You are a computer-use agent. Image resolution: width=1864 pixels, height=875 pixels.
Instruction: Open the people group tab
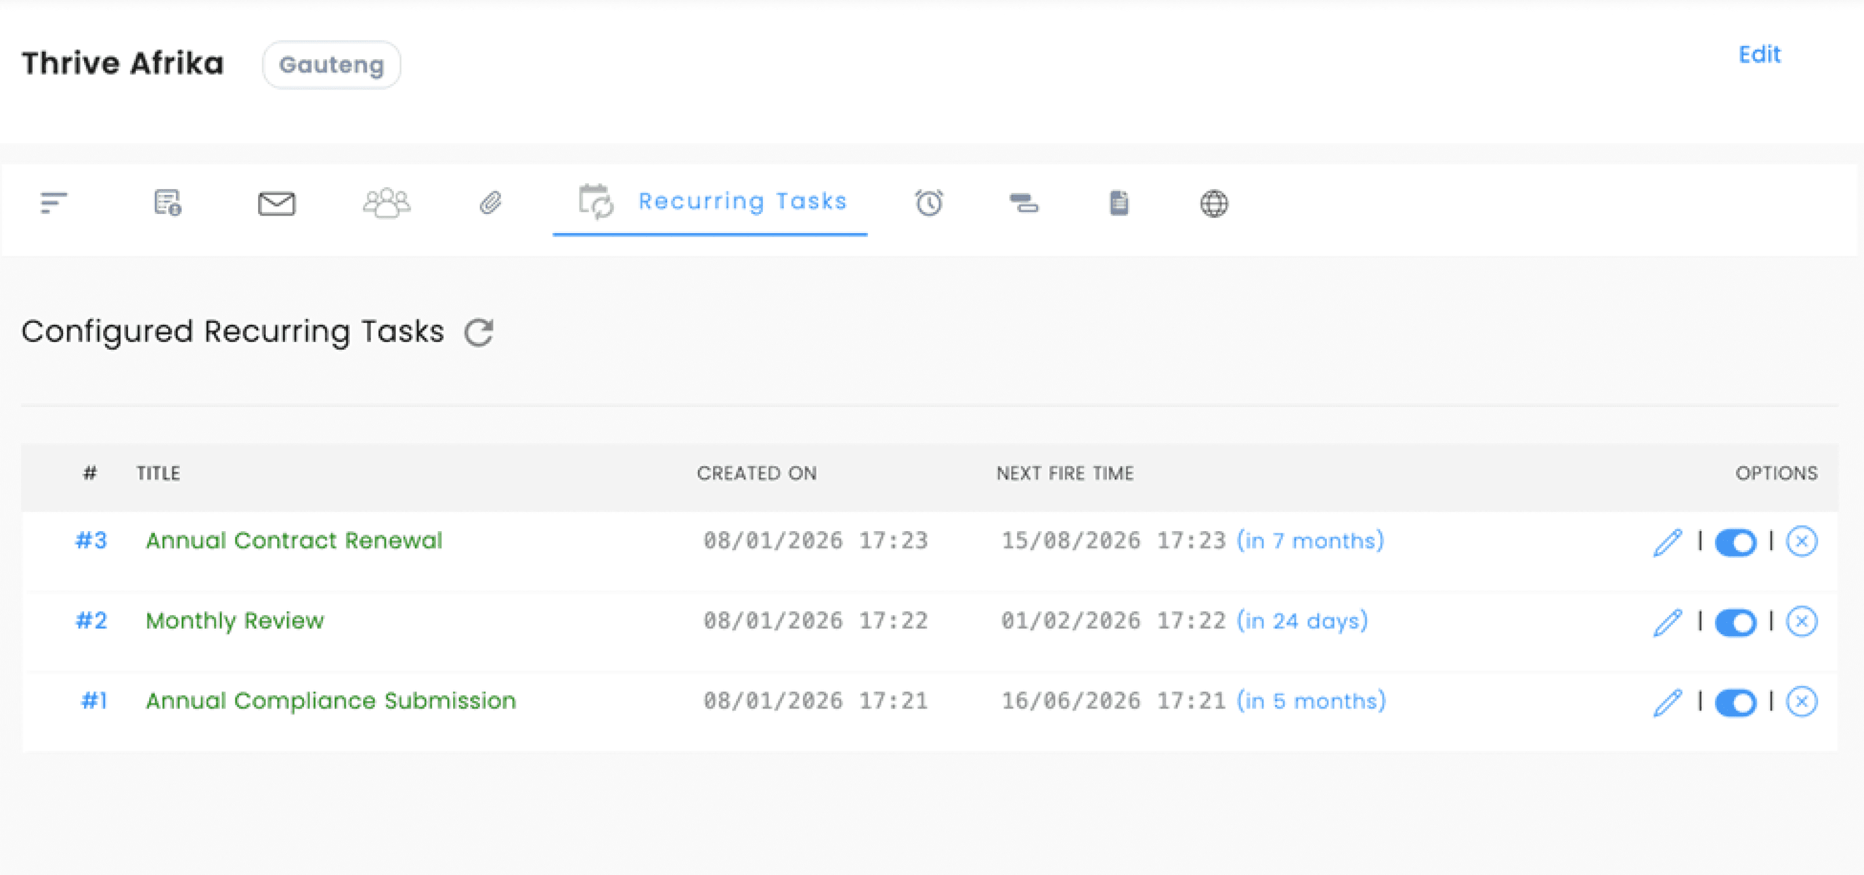(x=386, y=202)
